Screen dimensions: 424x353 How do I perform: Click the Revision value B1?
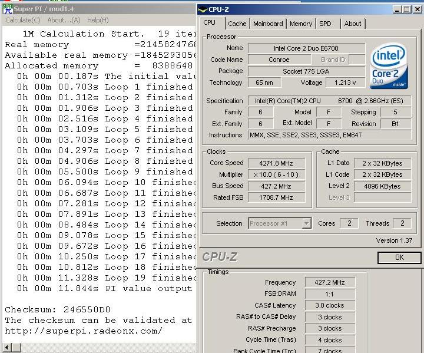[396, 124]
